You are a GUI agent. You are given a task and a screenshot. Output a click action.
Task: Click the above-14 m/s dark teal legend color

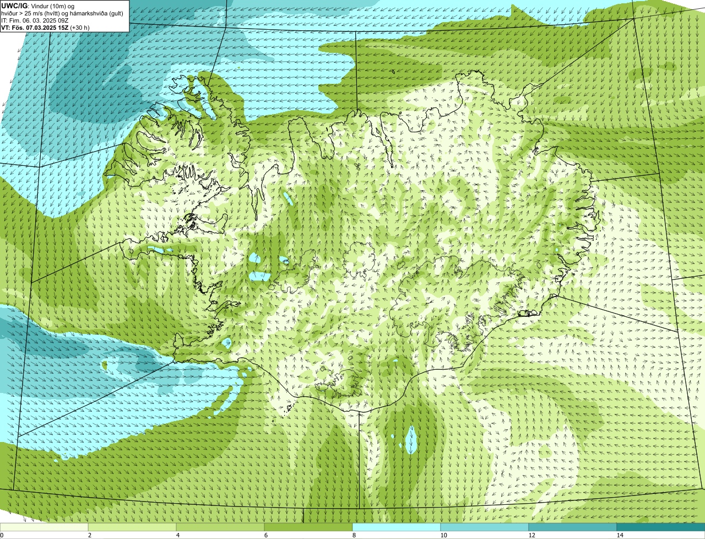tap(661, 527)
